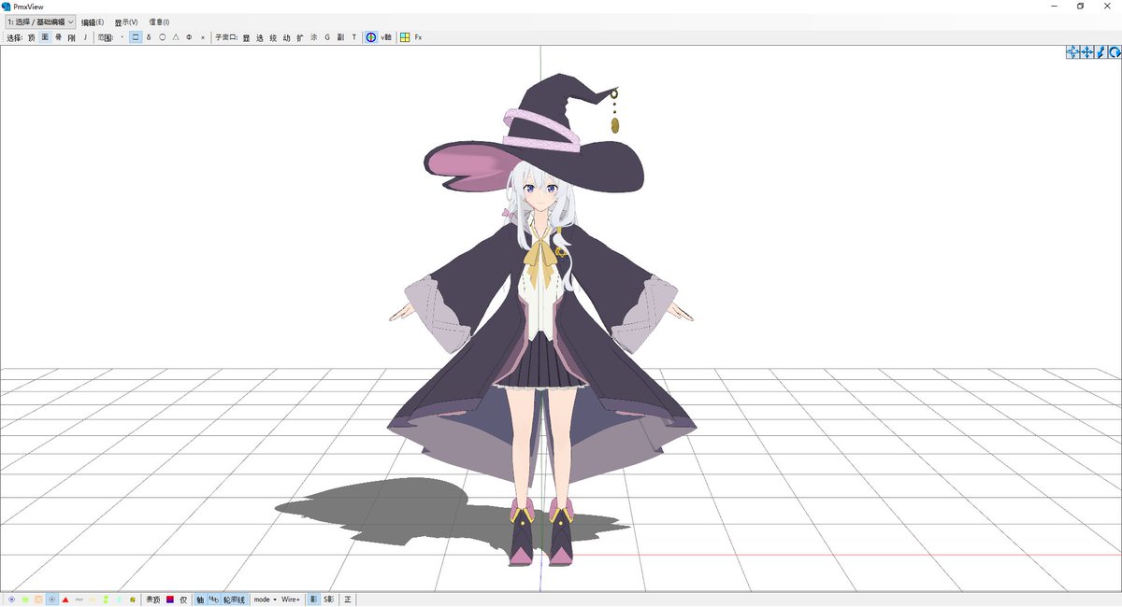Toggle the light cyan arrow display icon
Image resolution: width=1122 pixels, height=607 pixels.
coord(119,600)
